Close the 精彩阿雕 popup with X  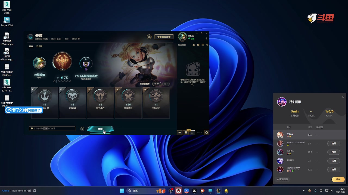click(343, 97)
